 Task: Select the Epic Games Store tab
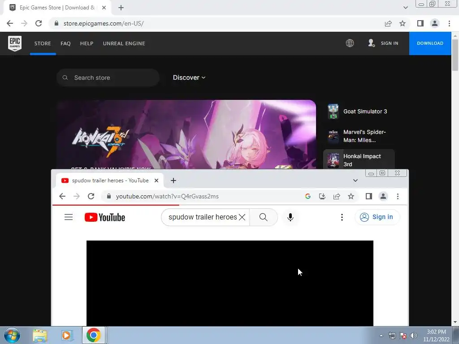point(57,8)
